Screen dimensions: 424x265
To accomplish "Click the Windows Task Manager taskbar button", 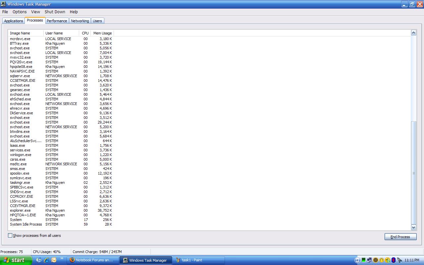I will pos(146,260).
